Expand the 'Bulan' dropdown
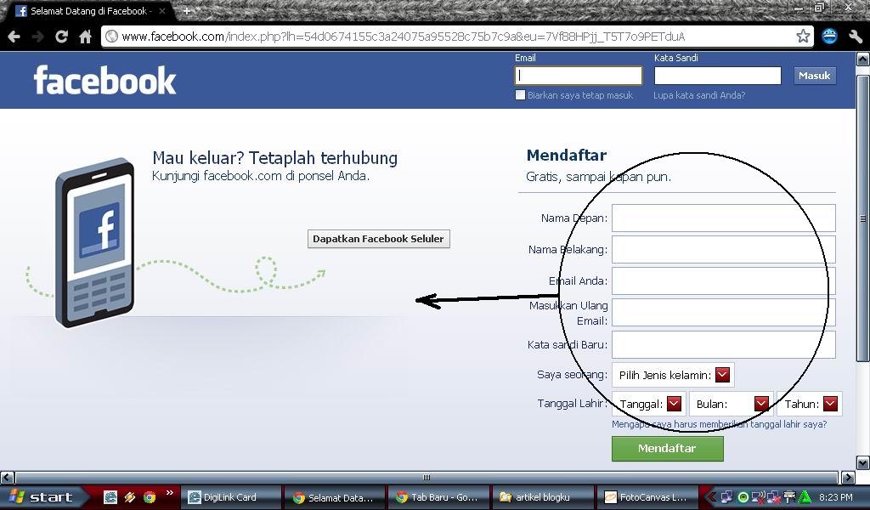 tap(761, 404)
